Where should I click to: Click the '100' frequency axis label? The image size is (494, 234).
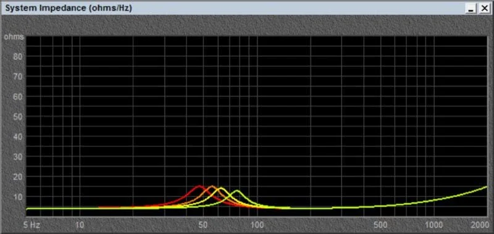pyautogui.click(x=257, y=225)
